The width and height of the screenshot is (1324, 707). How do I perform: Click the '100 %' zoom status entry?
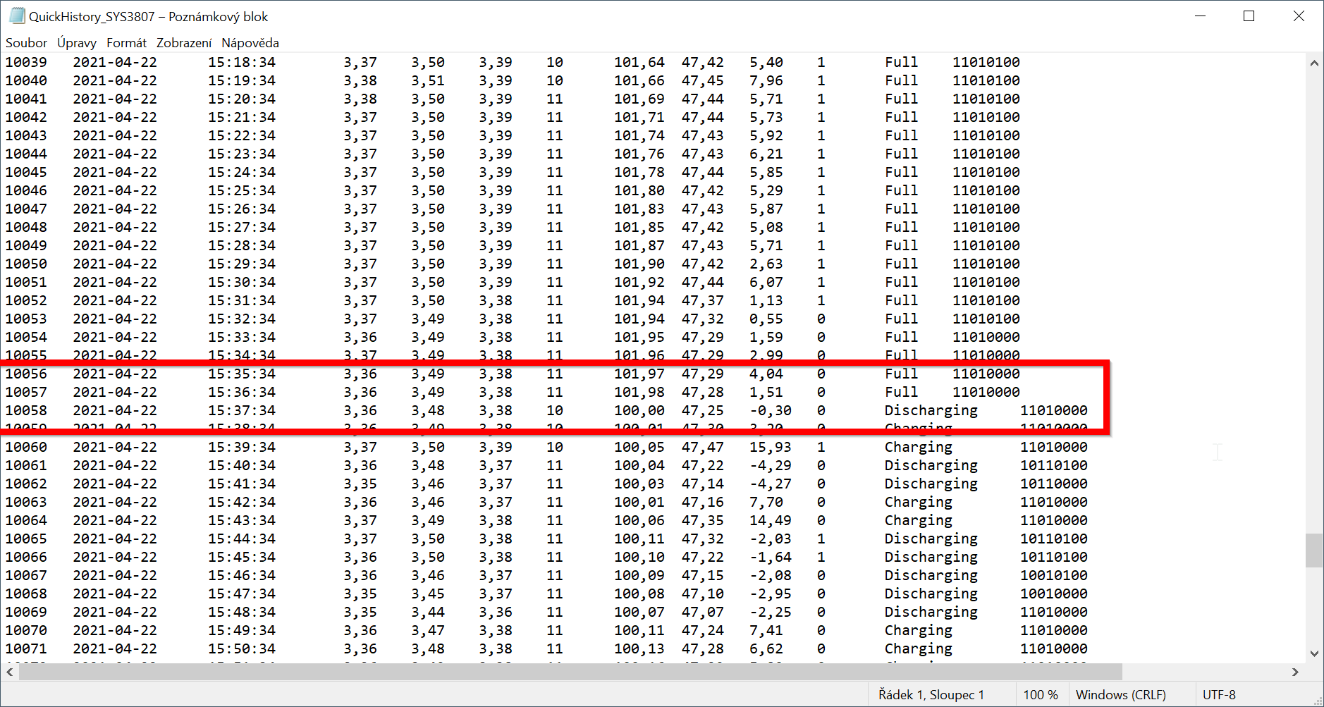(x=1041, y=695)
